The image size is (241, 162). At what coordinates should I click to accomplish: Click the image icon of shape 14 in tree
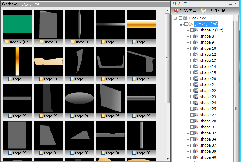pos(196,66)
